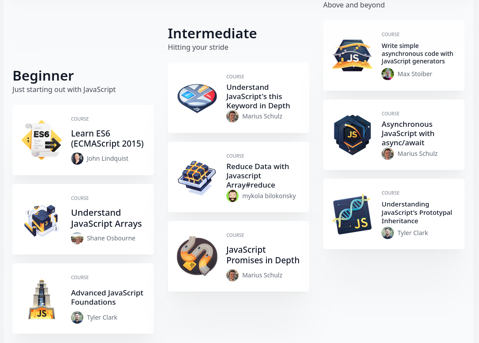The width and height of the screenshot is (479, 343).
Task: Click the Prototypal Inheritance DNA icon
Action: coord(352,214)
